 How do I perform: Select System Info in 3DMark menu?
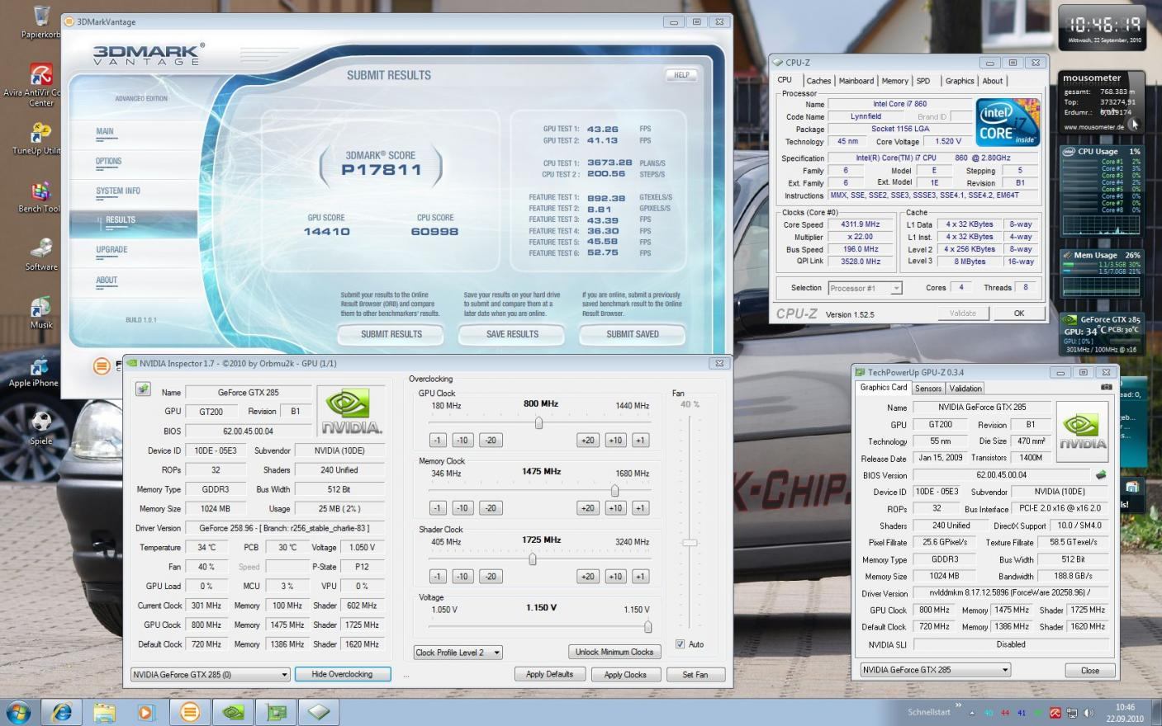[x=118, y=191]
